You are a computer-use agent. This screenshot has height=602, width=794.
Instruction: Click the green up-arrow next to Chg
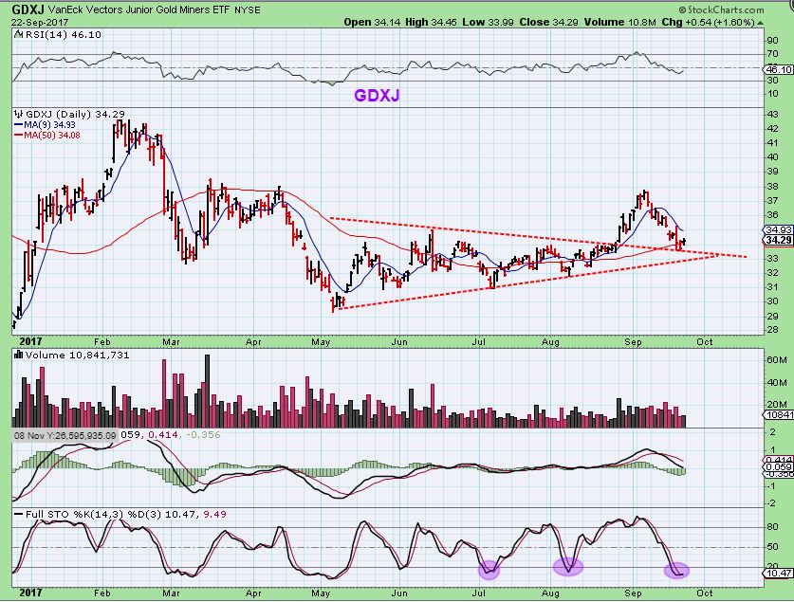[x=760, y=23]
